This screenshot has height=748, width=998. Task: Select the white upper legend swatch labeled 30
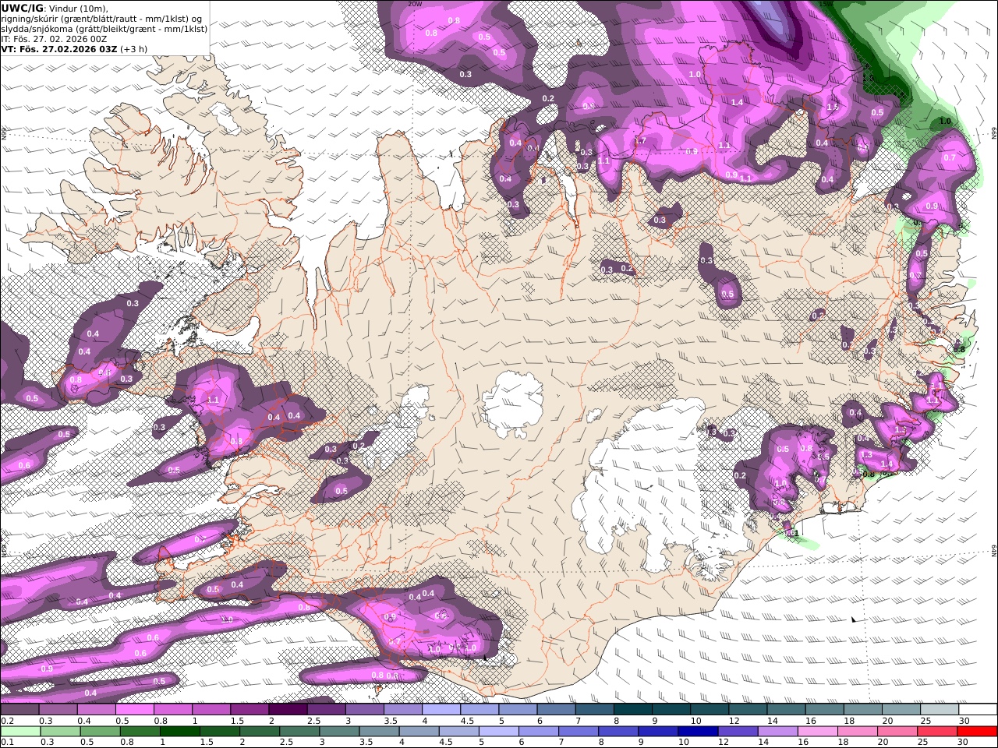pyautogui.click(x=978, y=710)
